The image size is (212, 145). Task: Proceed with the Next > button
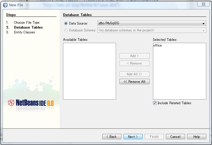[133, 137]
